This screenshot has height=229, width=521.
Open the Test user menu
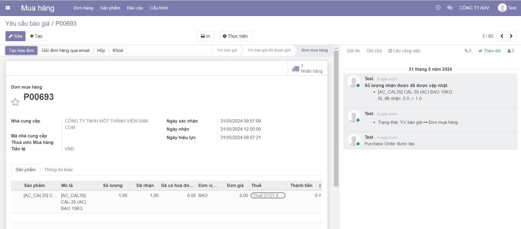tap(507, 8)
